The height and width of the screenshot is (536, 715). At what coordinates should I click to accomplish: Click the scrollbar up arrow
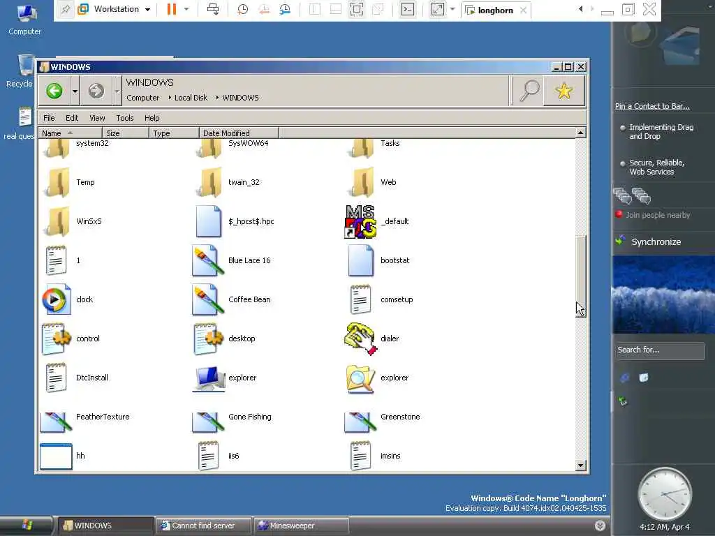[x=580, y=133]
